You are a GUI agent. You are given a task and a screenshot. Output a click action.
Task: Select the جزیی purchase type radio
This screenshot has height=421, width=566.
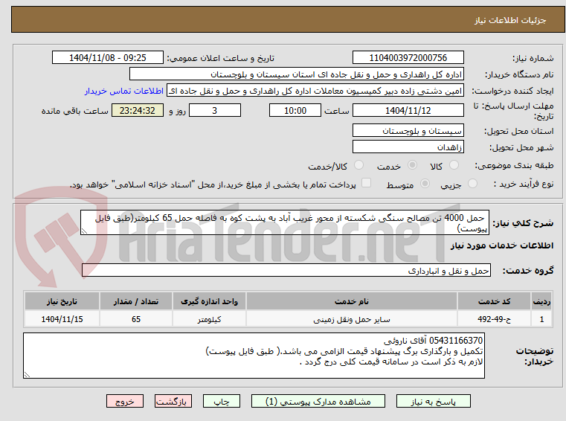472,184
